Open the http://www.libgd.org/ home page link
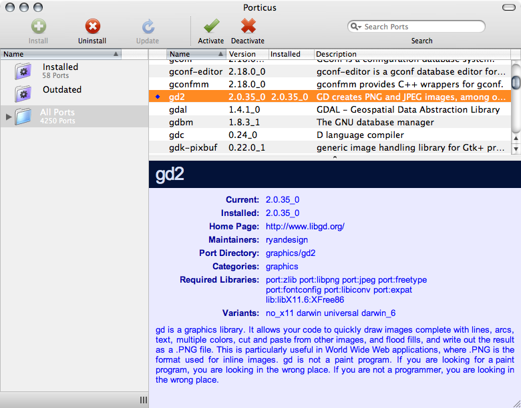Image resolution: width=521 pixels, height=408 pixels. (305, 227)
